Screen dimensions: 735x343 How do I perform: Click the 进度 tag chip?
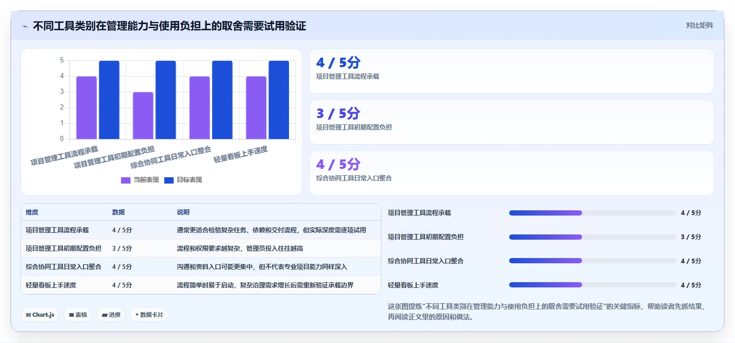(111, 315)
